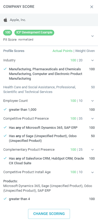Click checkmark beside Salesforce CRM rule
98x222 pixels.
tap(5, 158)
